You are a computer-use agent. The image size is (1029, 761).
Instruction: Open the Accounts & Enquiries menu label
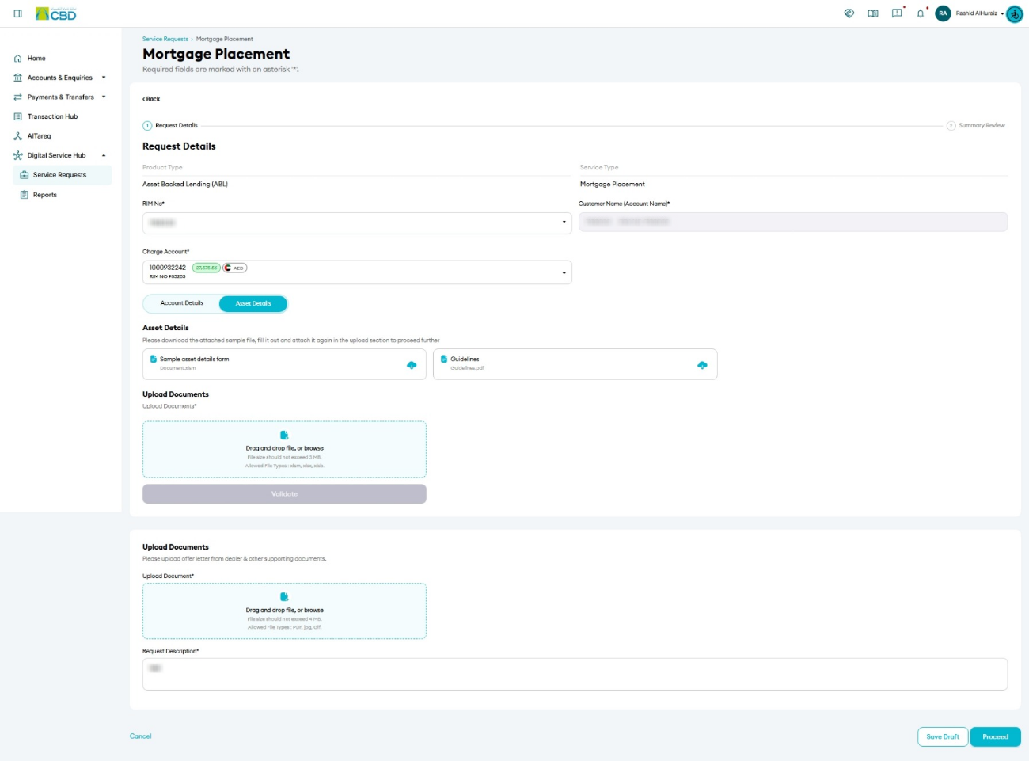click(x=60, y=78)
